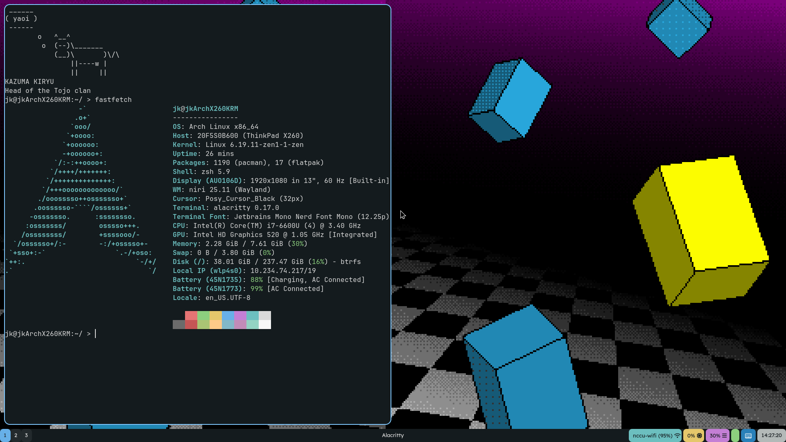Click the purple block in top palette row
This screenshot has height=442, width=786.
coord(240,316)
